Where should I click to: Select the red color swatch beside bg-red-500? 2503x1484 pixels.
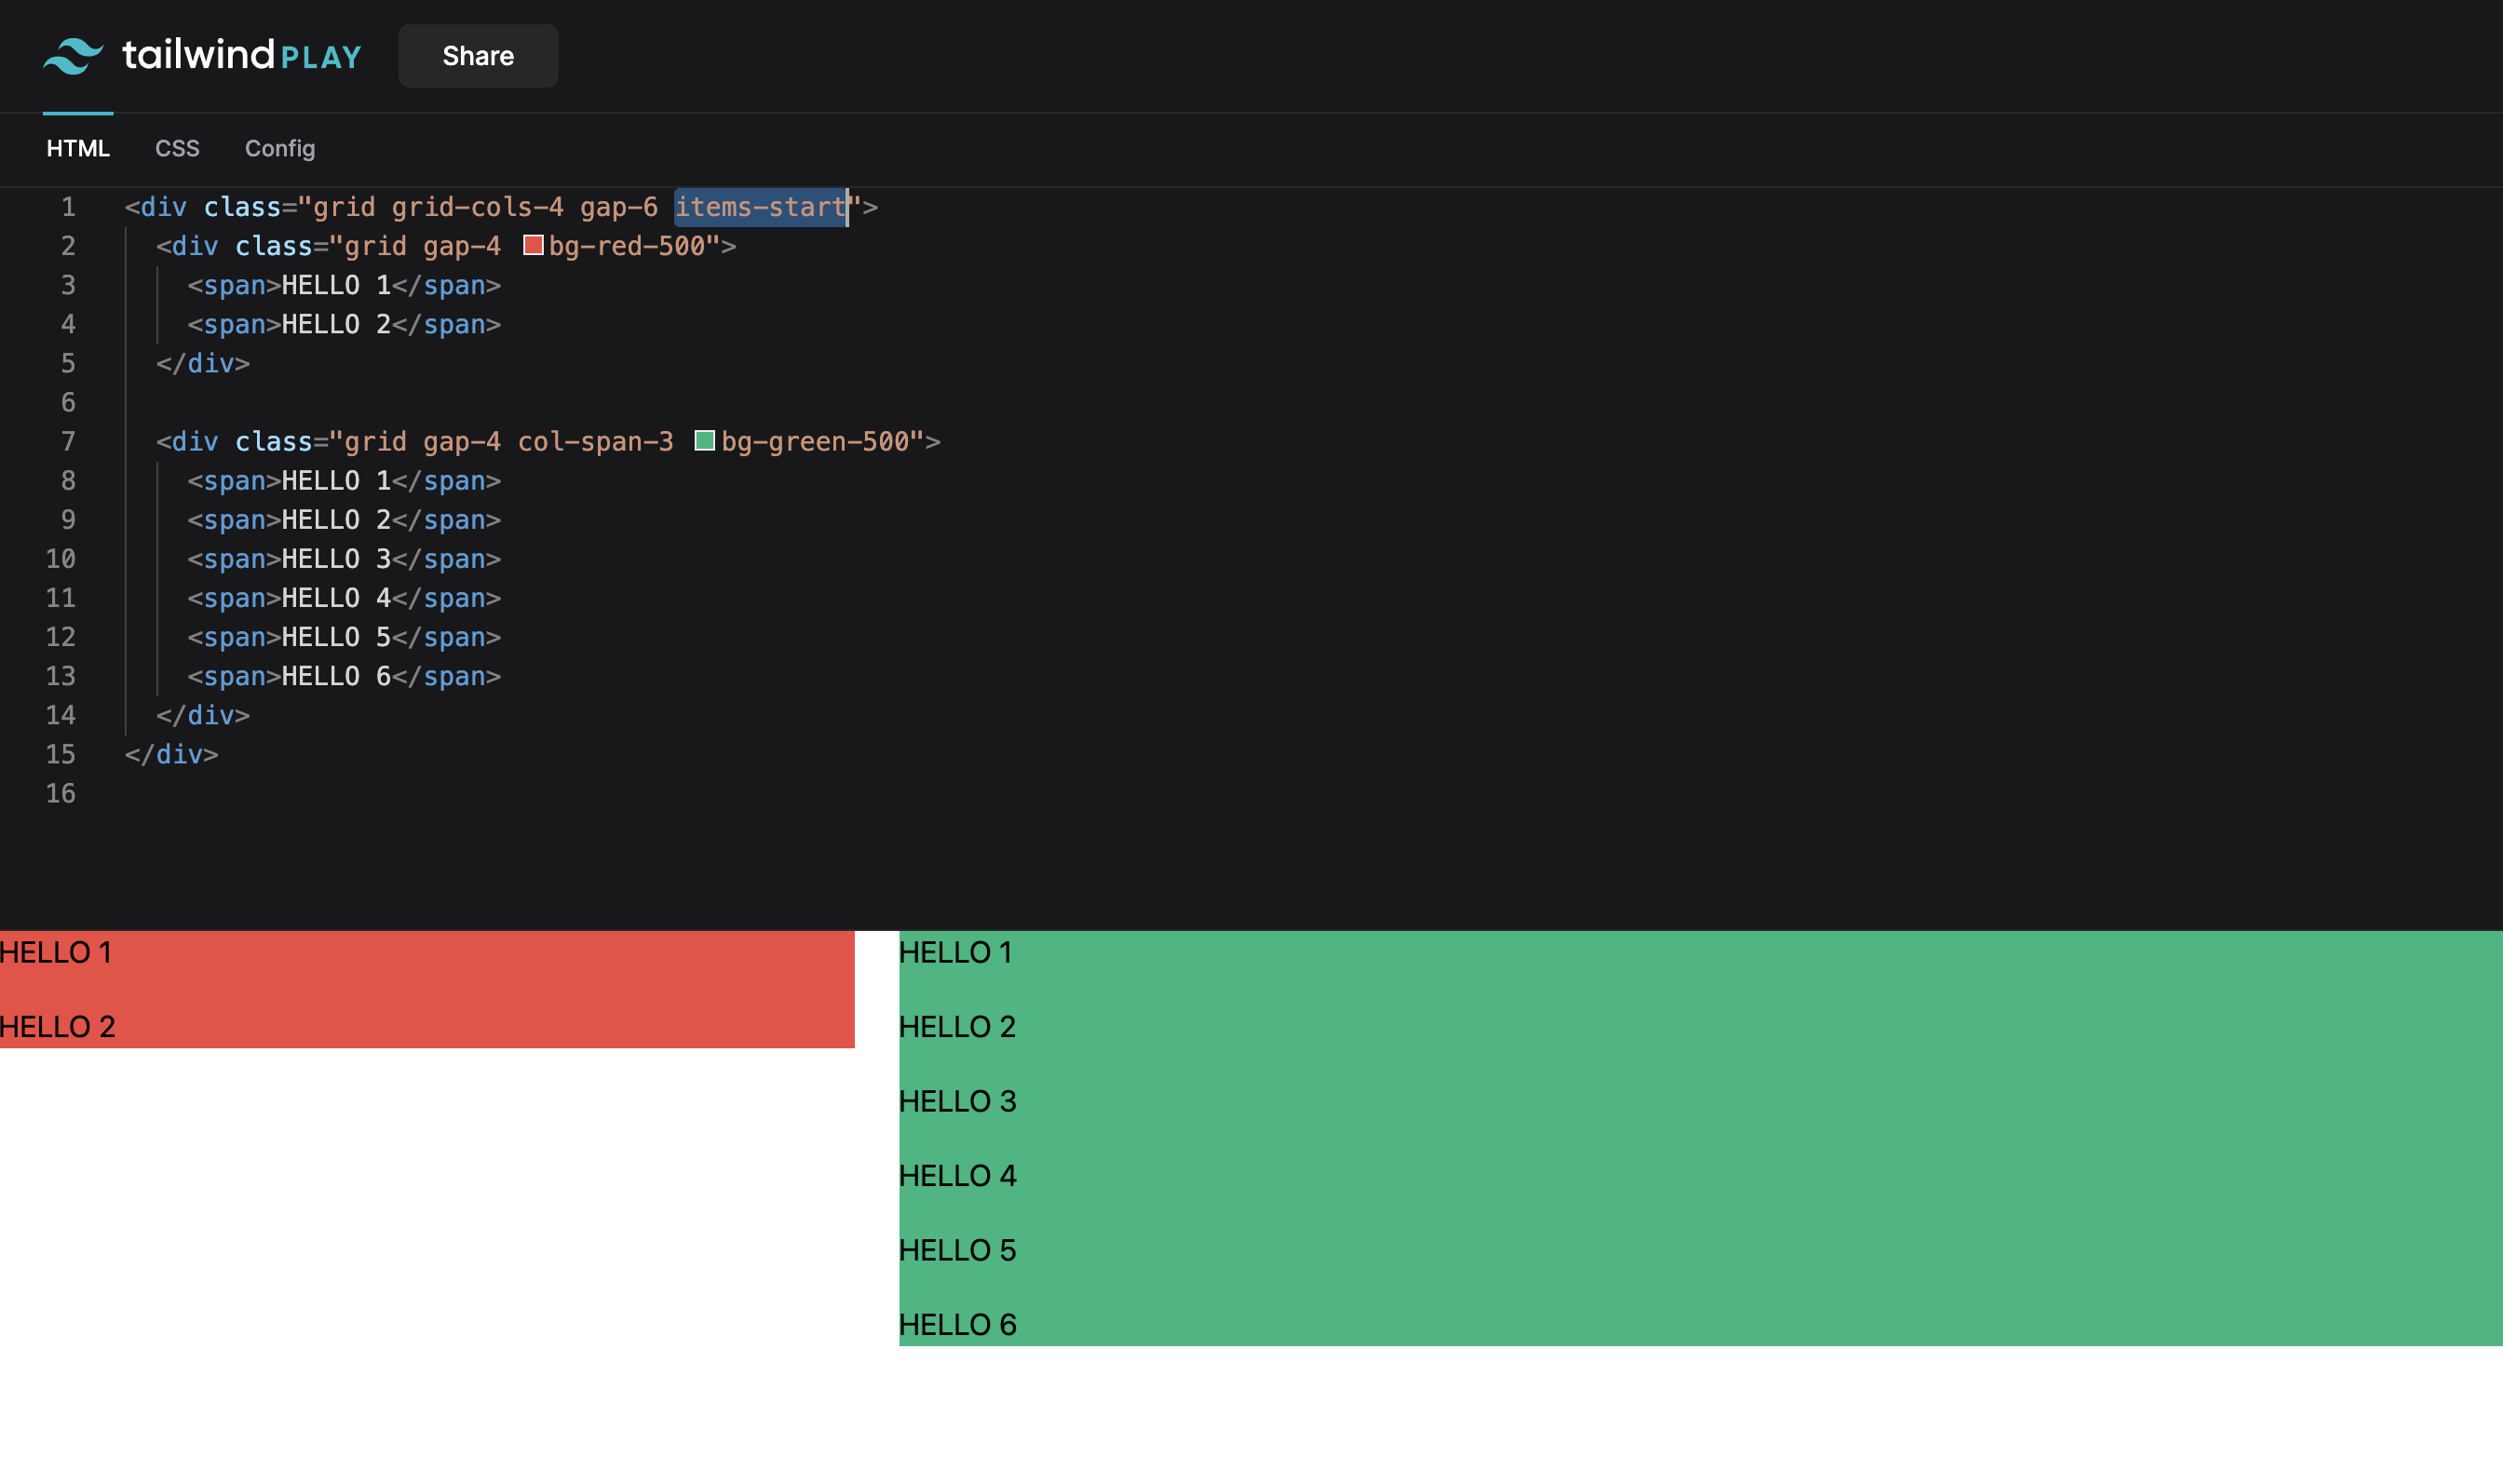coord(533,245)
